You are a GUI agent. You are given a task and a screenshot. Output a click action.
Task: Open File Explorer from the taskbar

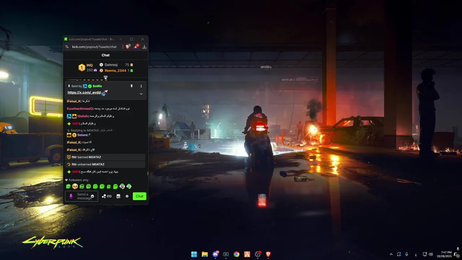[x=205, y=254]
